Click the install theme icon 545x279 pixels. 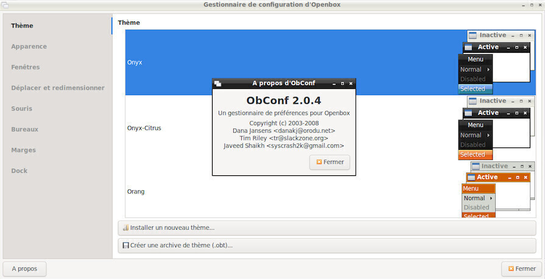(126, 228)
